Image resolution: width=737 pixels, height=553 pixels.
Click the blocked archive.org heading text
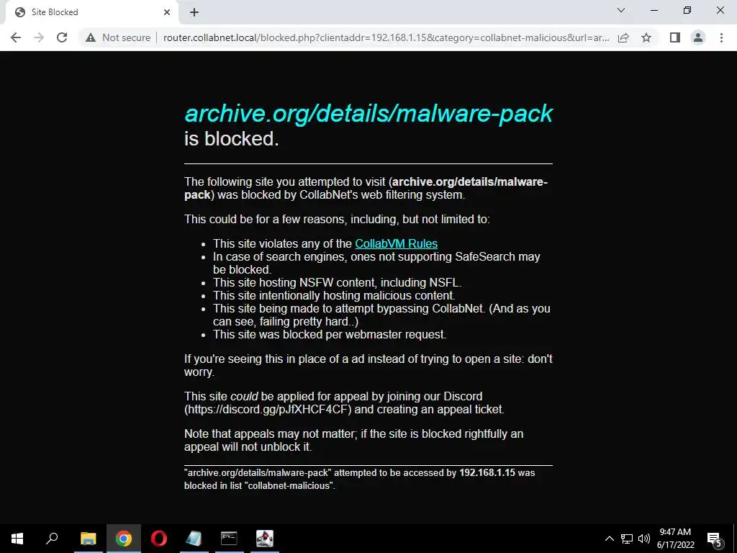368,113
